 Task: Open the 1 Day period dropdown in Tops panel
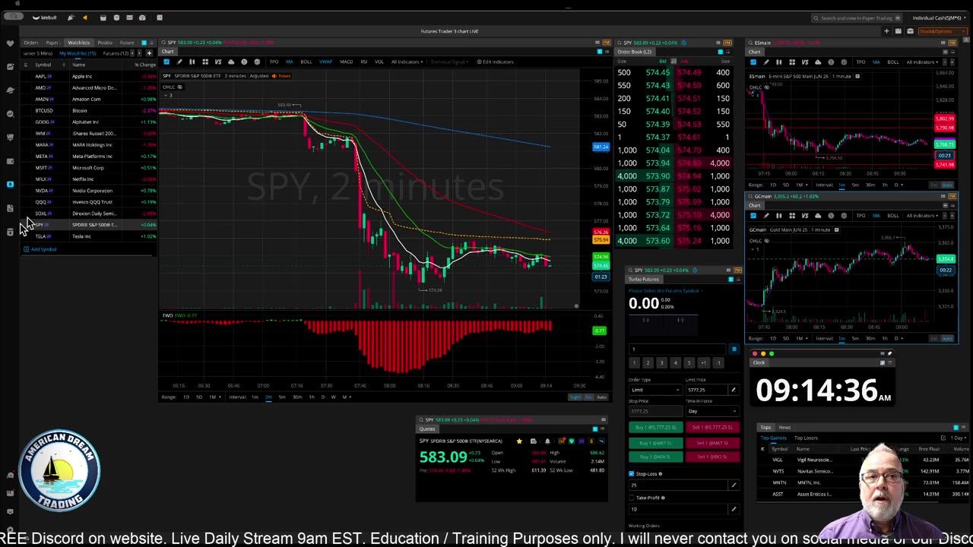pyautogui.click(x=959, y=438)
